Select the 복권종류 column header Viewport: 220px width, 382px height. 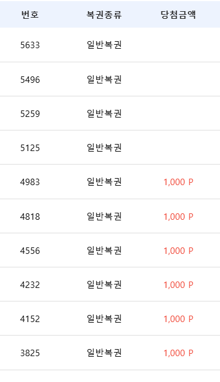pyautogui.click(x=104, y=15)
